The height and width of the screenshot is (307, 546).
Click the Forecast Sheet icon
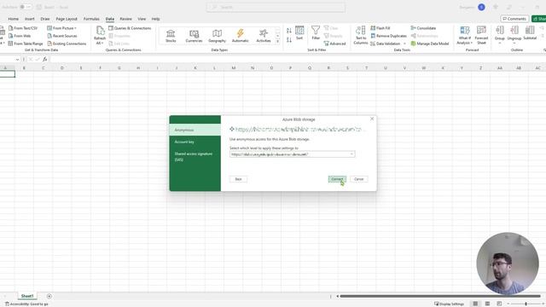[481, 31]
